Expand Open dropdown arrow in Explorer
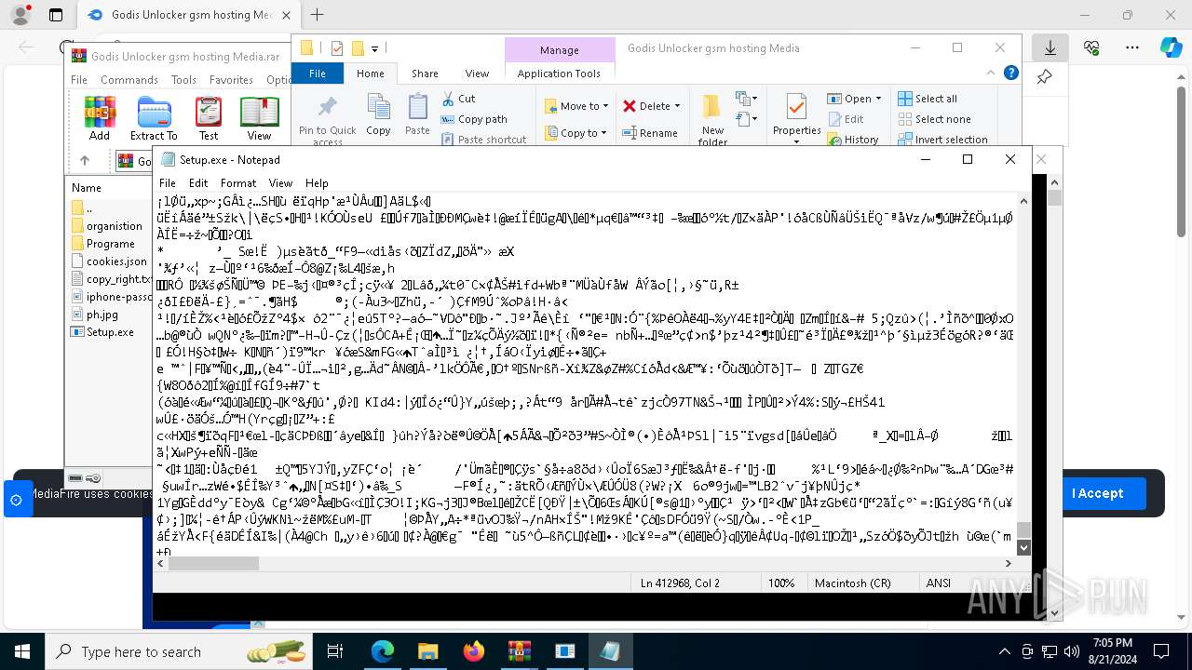 tap(878, 99)
